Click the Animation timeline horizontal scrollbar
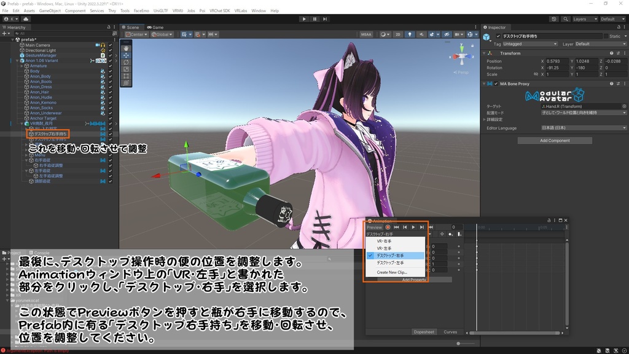This screenshot has height=354, width=629. (515, 332)
